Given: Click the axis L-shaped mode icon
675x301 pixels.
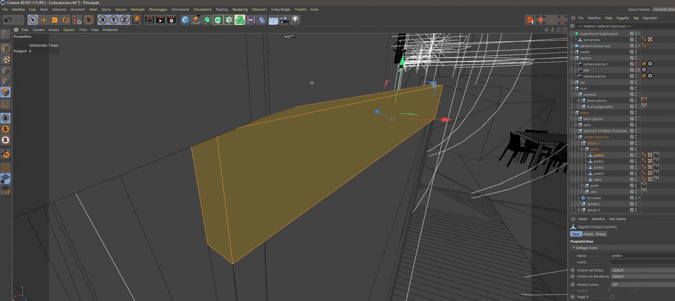Looking at the screenshot, I should (6, 104).
